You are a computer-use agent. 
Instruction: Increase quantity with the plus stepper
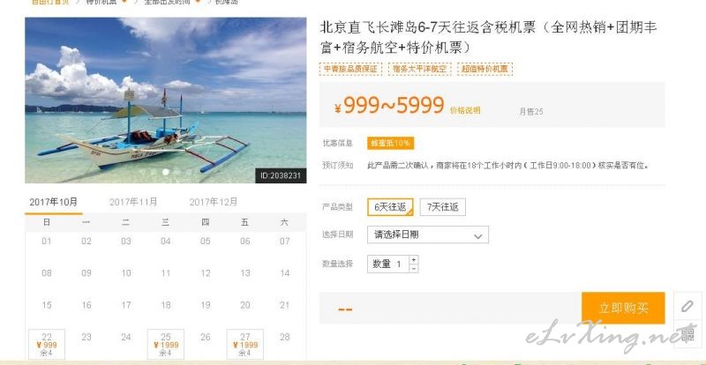click(x=414, y=260)
